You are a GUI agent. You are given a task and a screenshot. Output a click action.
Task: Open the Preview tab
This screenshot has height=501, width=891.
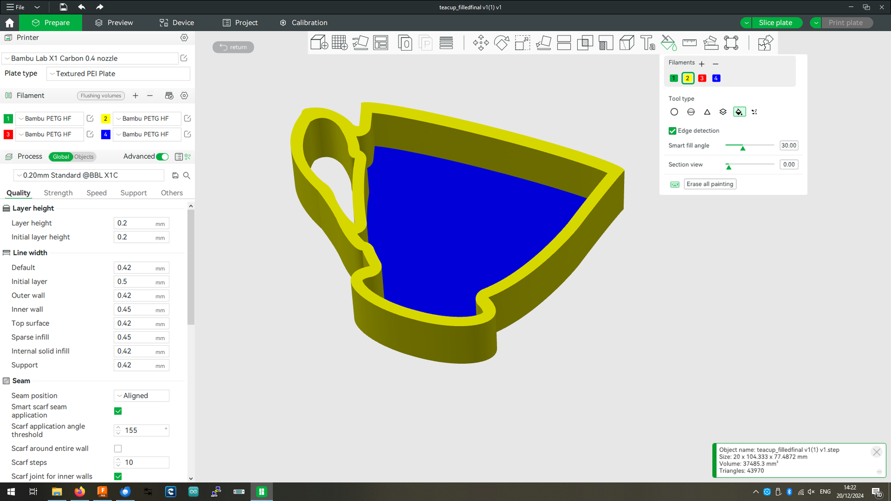[114, 23]
